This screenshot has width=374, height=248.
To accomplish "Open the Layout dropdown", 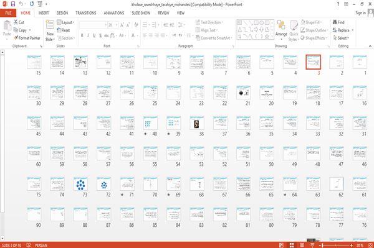I will [65, 22].
